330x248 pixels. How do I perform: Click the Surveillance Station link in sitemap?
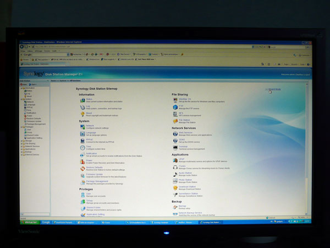(188, 193)
